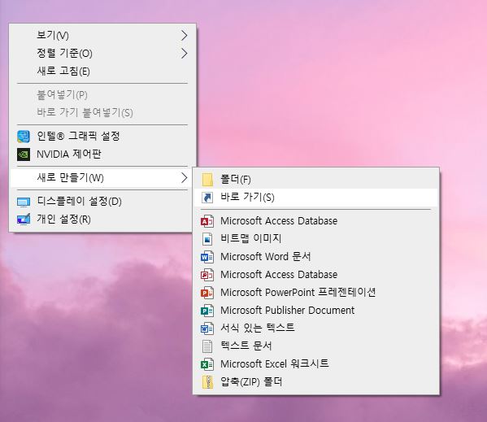Click the display settings monitor icon
The height and width of the screenshot is (422, 487).
(24, 202)
